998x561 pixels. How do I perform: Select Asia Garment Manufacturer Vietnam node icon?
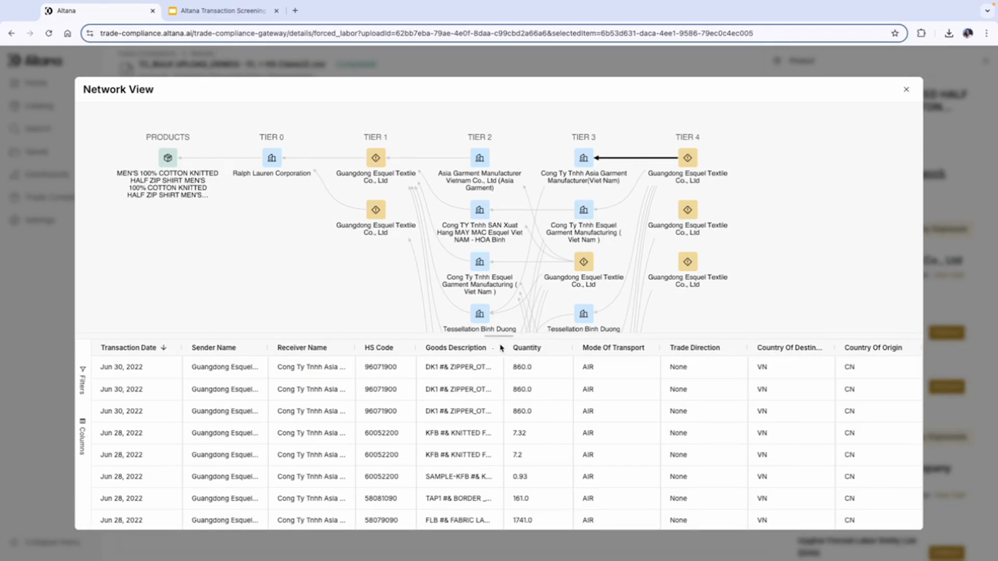pyautogui.click(x=479, y=158)
